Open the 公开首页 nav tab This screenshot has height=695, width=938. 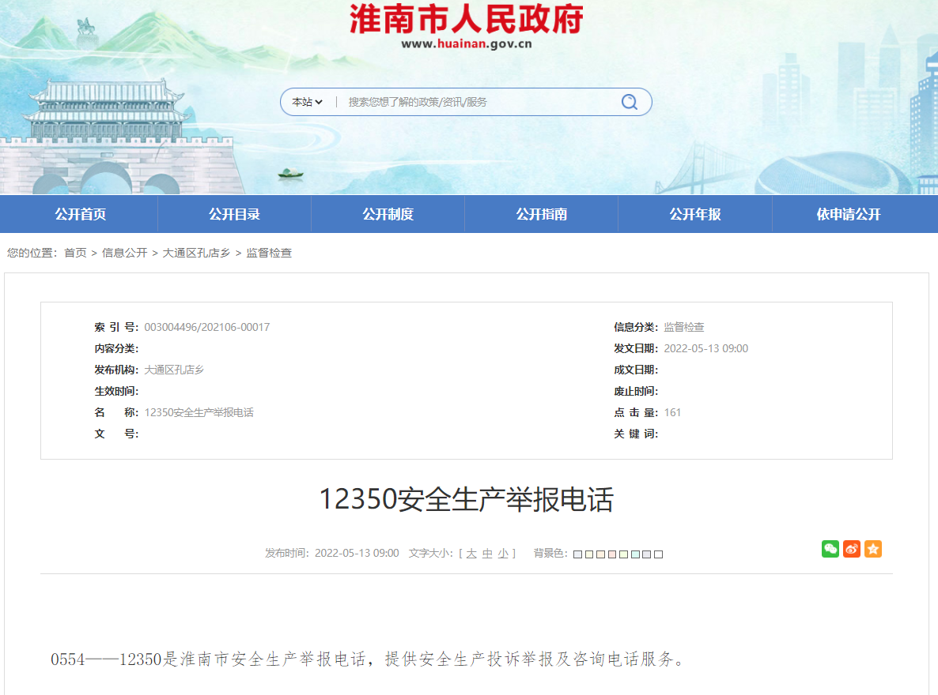click(x=80, y=214)
